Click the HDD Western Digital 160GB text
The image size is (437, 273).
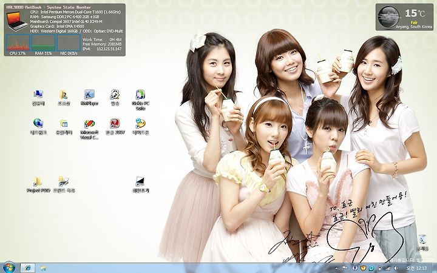54,31
